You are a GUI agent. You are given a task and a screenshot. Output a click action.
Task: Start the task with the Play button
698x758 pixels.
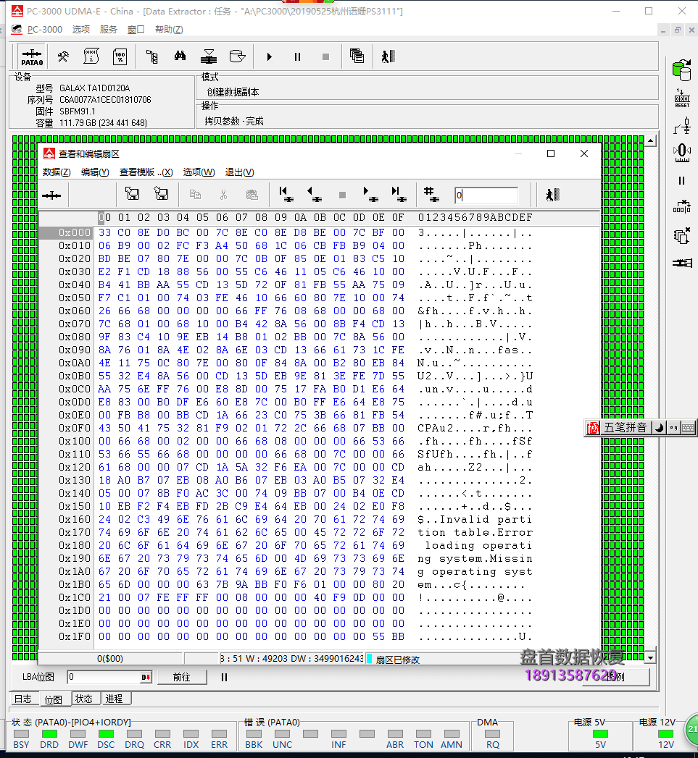tap(269, 57)
